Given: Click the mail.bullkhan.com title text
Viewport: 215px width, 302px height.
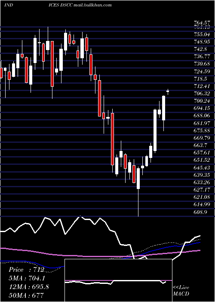Looking at the screenshot, I should [x=93, y=5].
